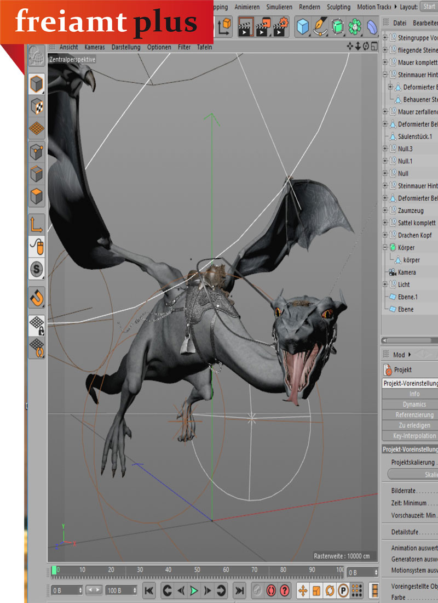Click the toggle active view icon
Screen dimensions: 438x603
pyautogui.click(x=374, y=46)
